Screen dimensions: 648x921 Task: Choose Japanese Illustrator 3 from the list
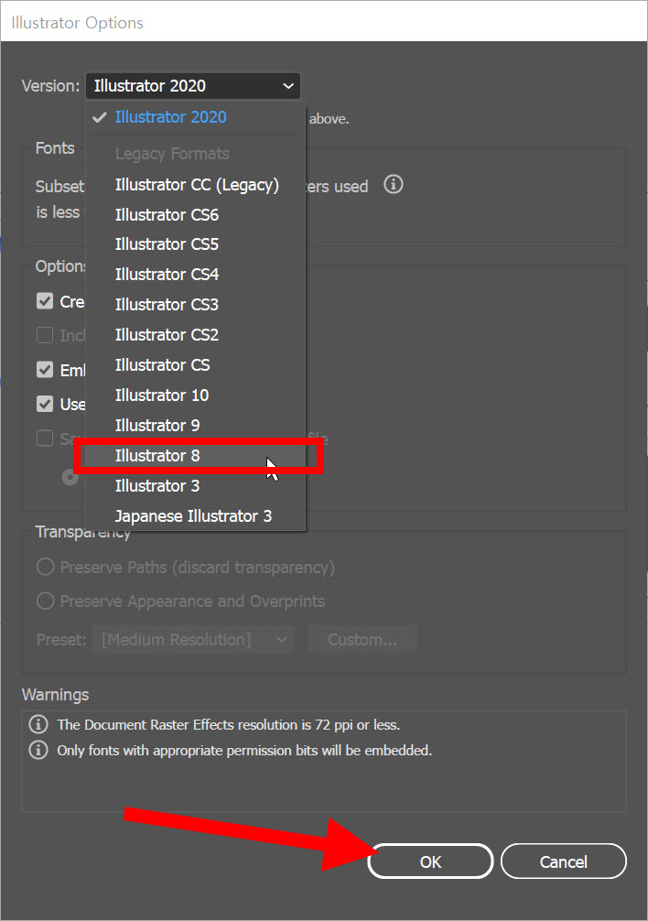coord(196,516)
